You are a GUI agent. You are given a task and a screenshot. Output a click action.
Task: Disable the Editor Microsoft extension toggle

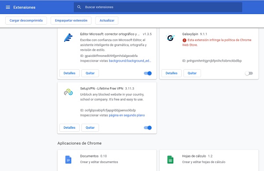click(148, 73)
